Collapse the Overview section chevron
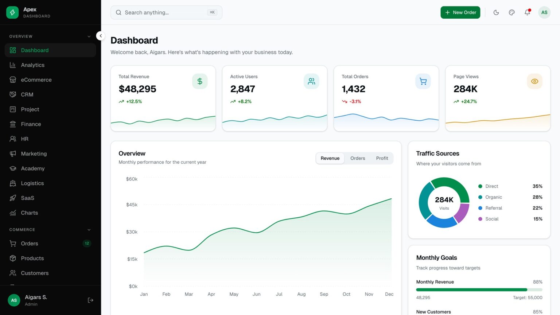The width and height of the screenshot is (560, 315). (x=89, y=36)
